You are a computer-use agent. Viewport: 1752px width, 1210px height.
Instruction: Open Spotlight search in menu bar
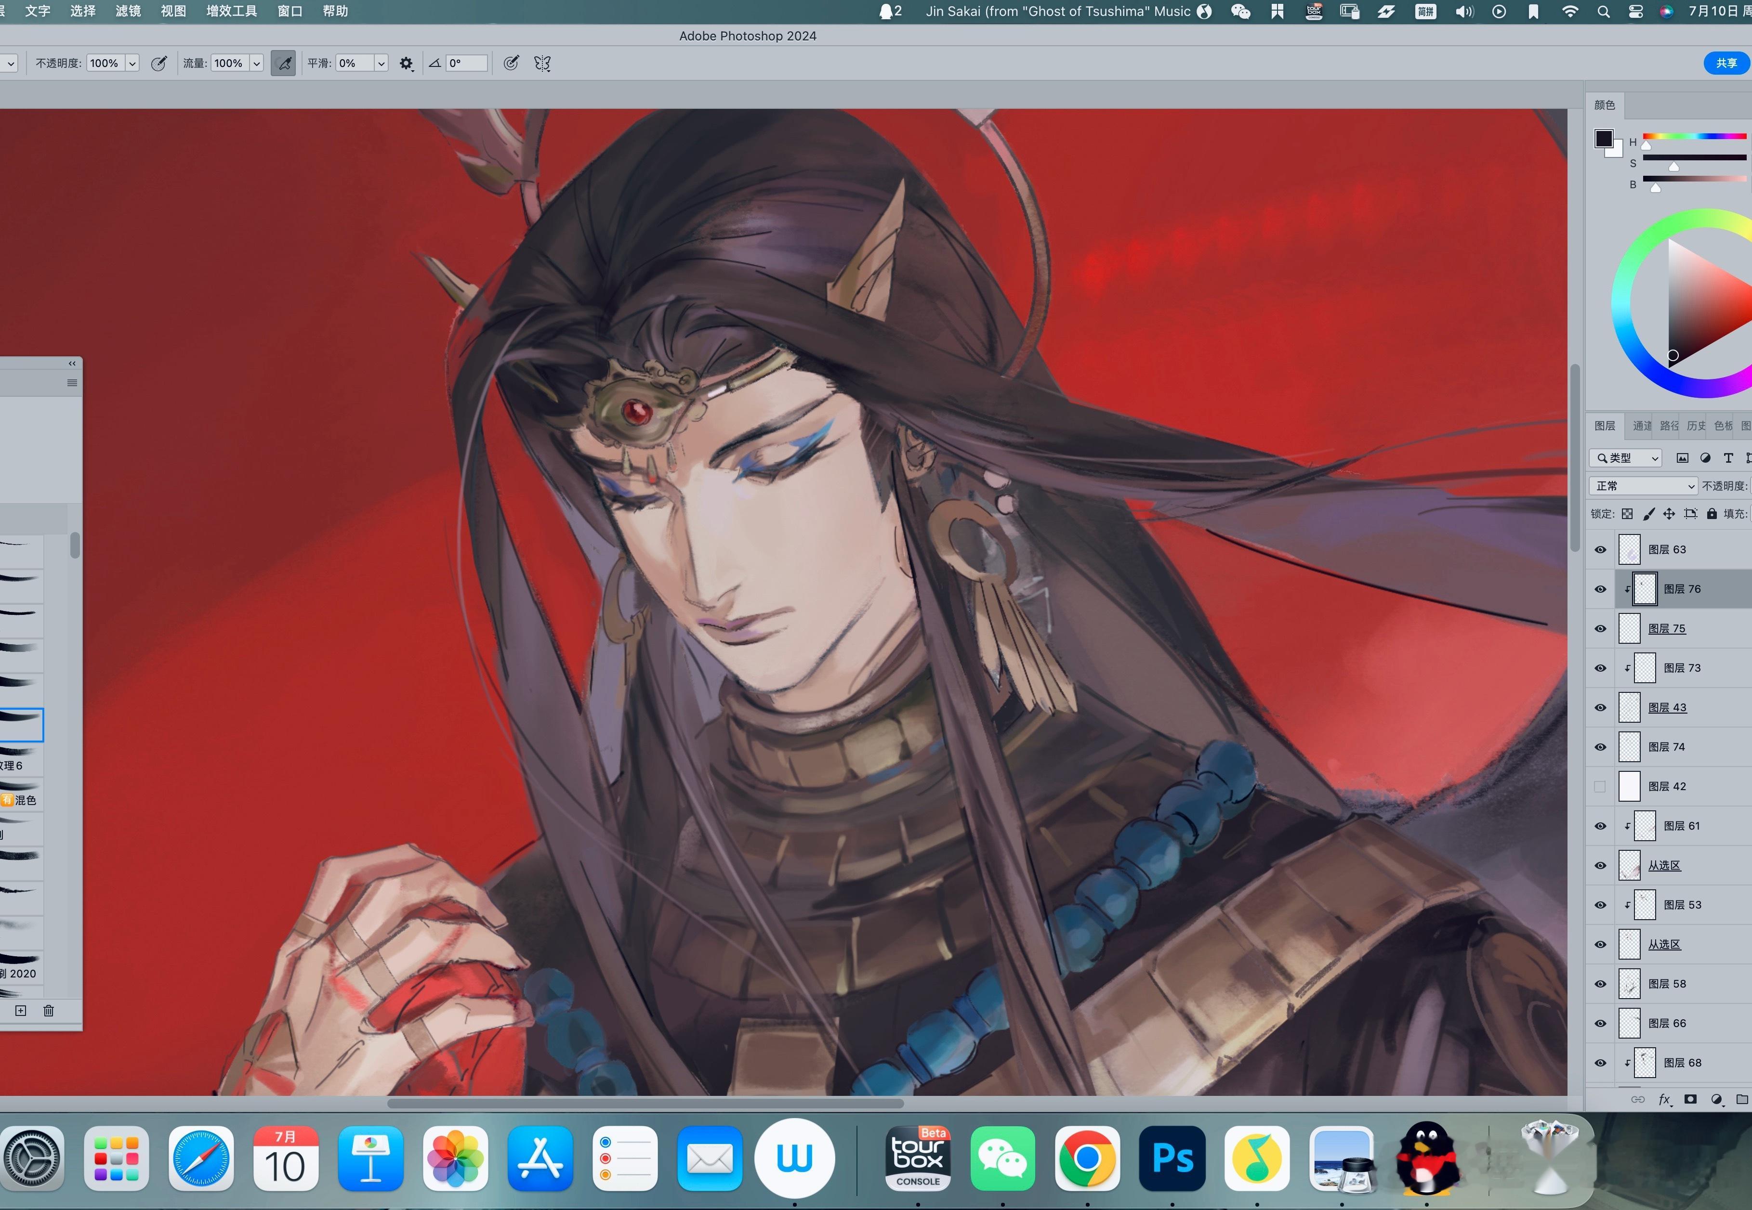pos(1603,12)
